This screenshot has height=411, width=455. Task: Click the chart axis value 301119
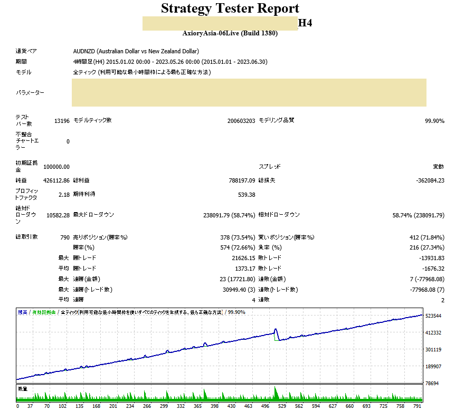(x=433, y=350)
